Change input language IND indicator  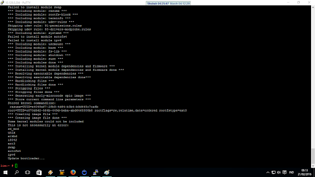(x=291, y=173)
